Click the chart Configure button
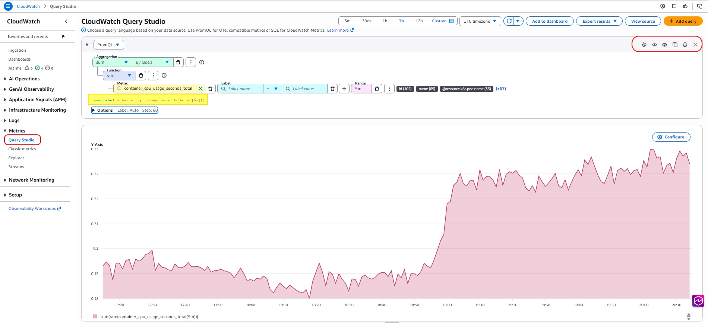Screen dimensions: 708x323 [671, 137]
